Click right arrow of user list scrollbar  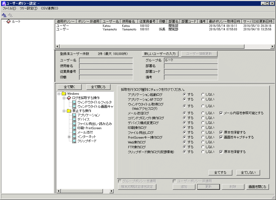click(272, 47)
